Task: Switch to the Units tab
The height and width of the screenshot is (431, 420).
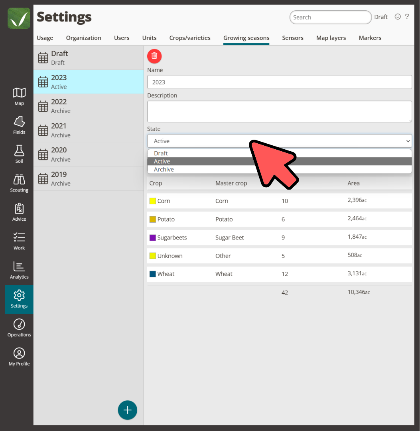Action: [x=149, y=38]
